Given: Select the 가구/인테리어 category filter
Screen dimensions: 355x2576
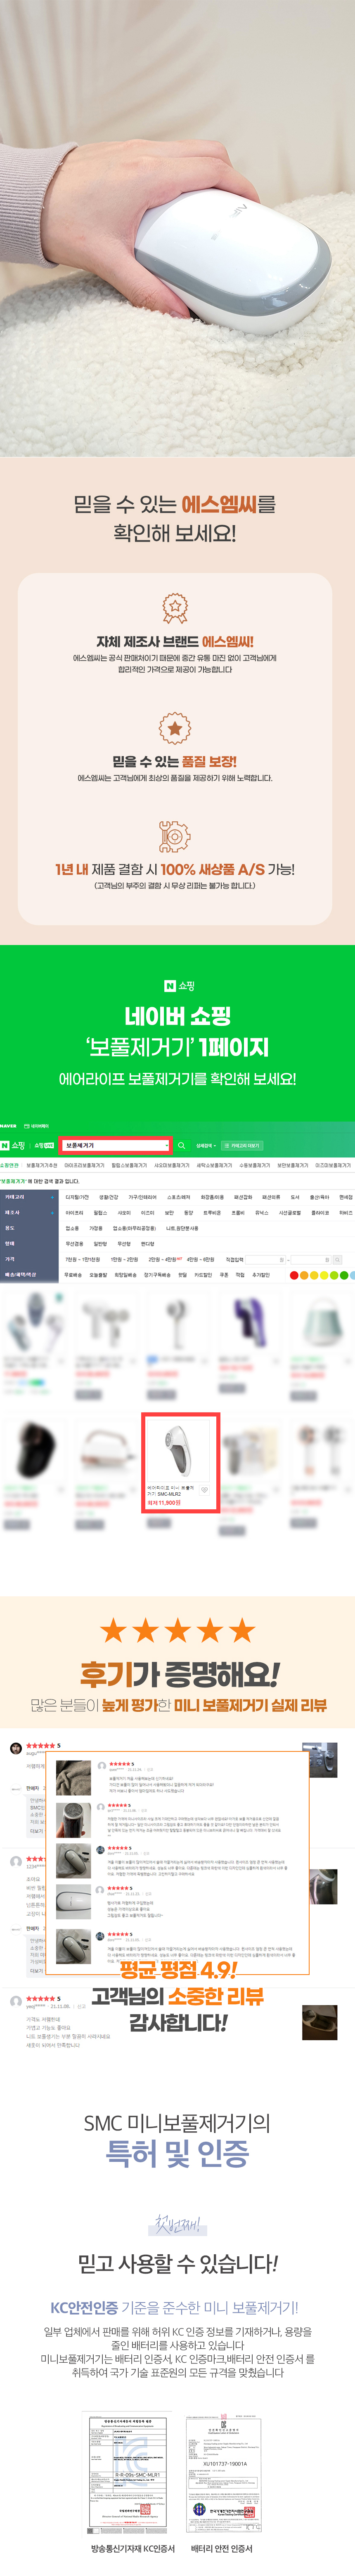Looking at the screenshot, I should point(142,1197).
